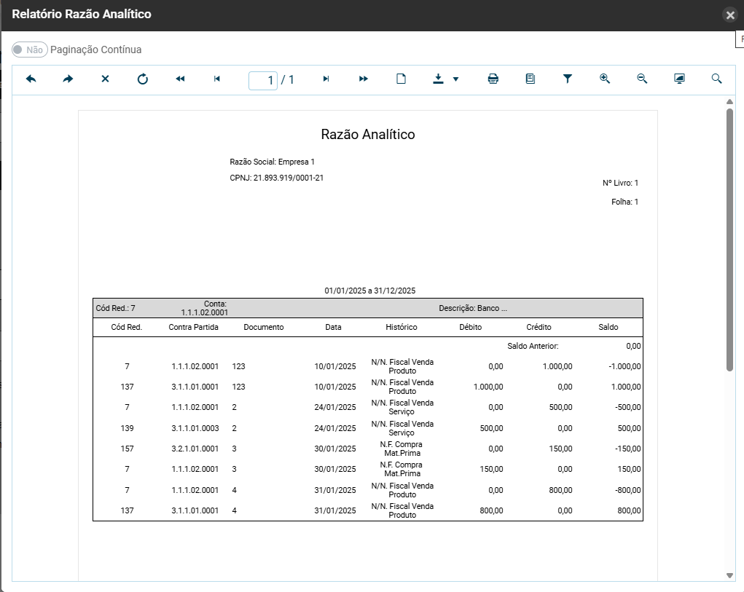Click the document book icon in toolbar
744x592 pixels.
530,79
